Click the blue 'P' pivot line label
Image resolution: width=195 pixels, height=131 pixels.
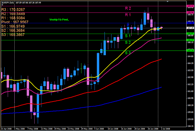128,25
